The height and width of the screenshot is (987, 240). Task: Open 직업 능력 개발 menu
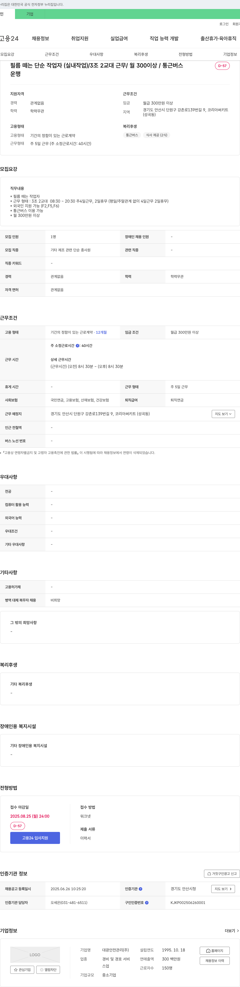coord(164,38)
